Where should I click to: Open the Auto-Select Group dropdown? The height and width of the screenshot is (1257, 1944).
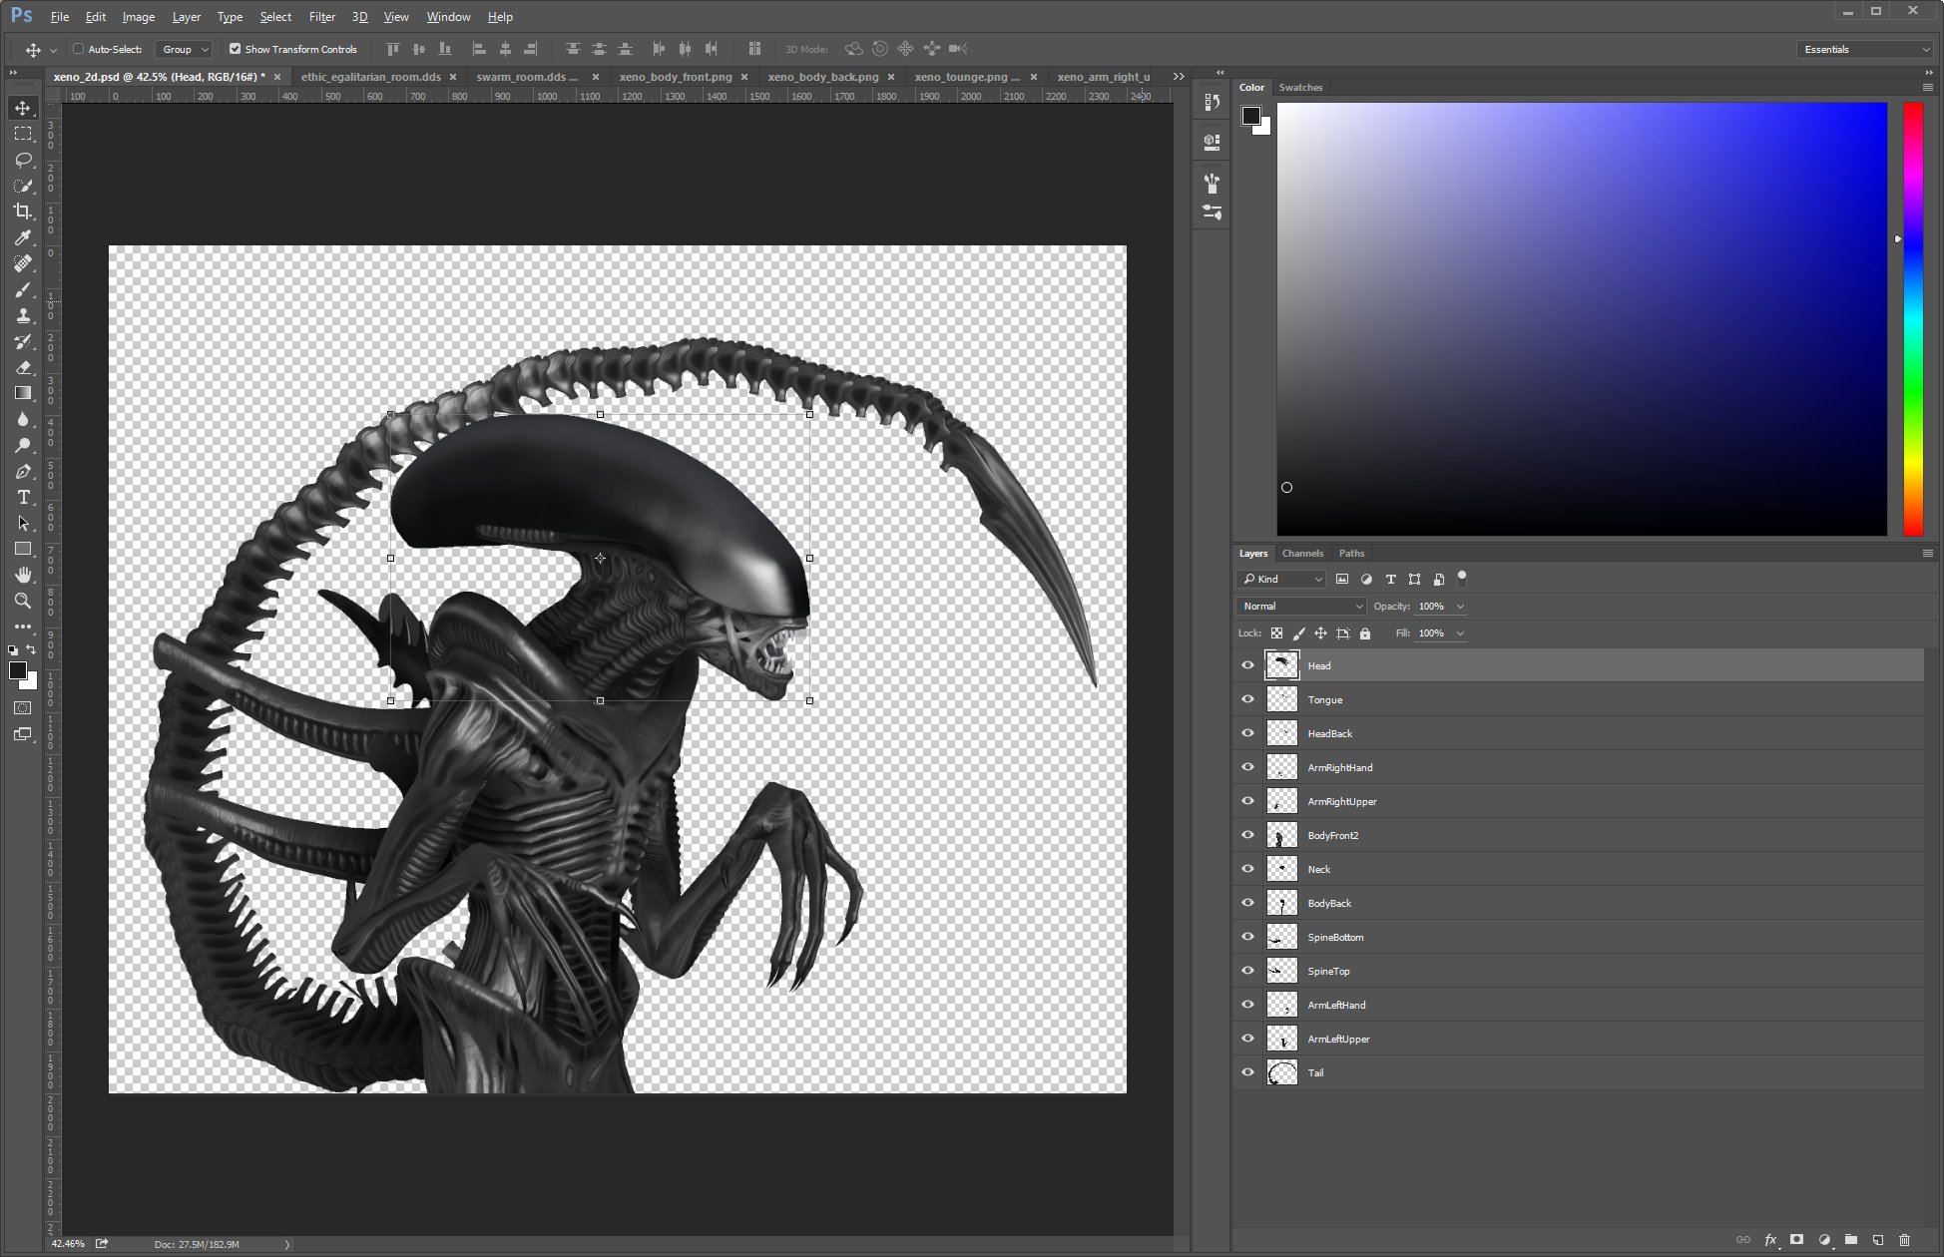tap(185, 49)
